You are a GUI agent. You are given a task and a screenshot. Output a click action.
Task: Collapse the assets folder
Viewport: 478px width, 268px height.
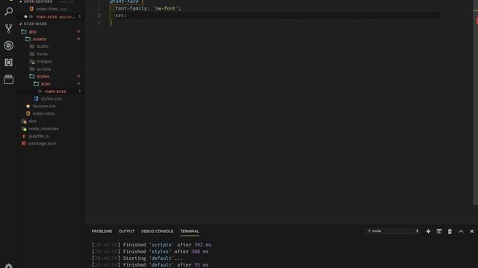coord(40,39)
